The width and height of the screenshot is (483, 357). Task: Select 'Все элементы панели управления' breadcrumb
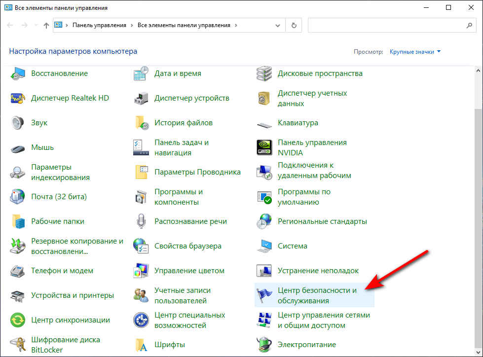[x=184, y=25]
